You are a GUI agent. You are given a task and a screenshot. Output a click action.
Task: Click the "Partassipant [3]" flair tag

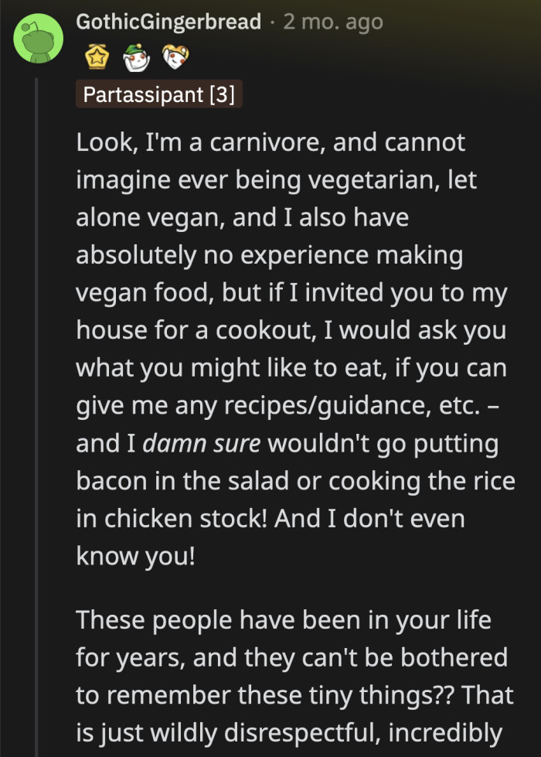158,94
